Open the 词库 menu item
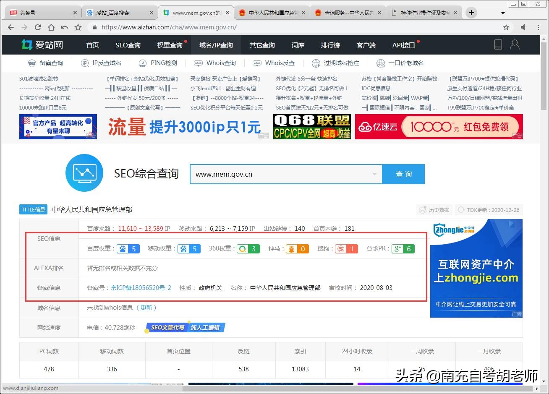 (x=298, y=45)
